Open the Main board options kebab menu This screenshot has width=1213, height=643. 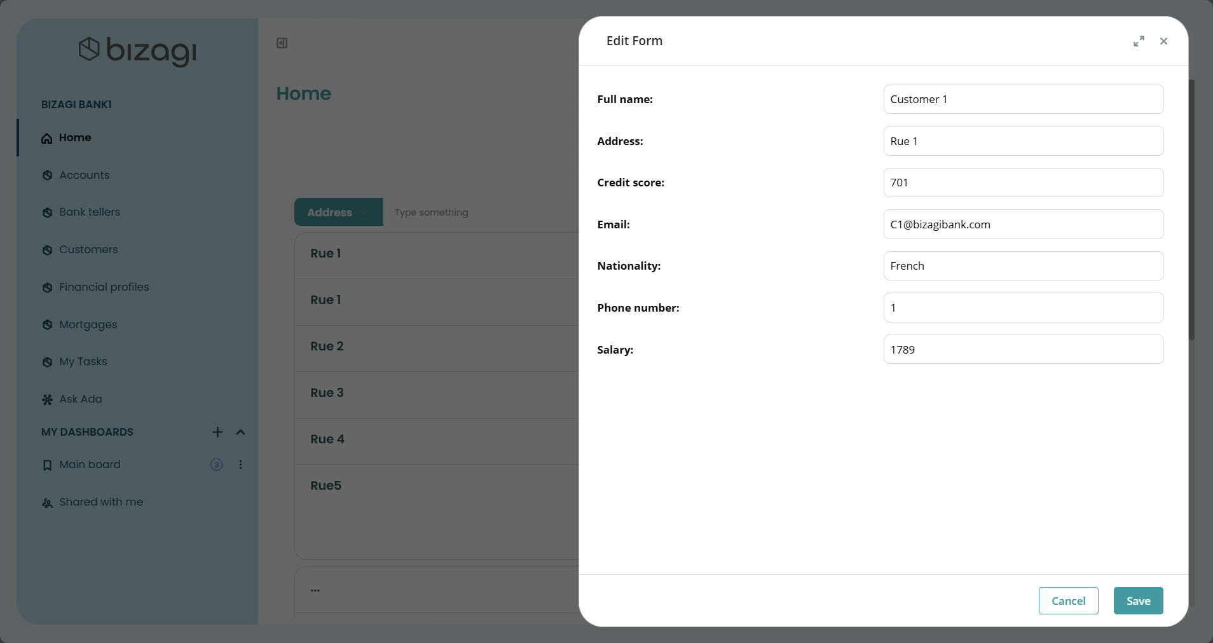(240, 464)
